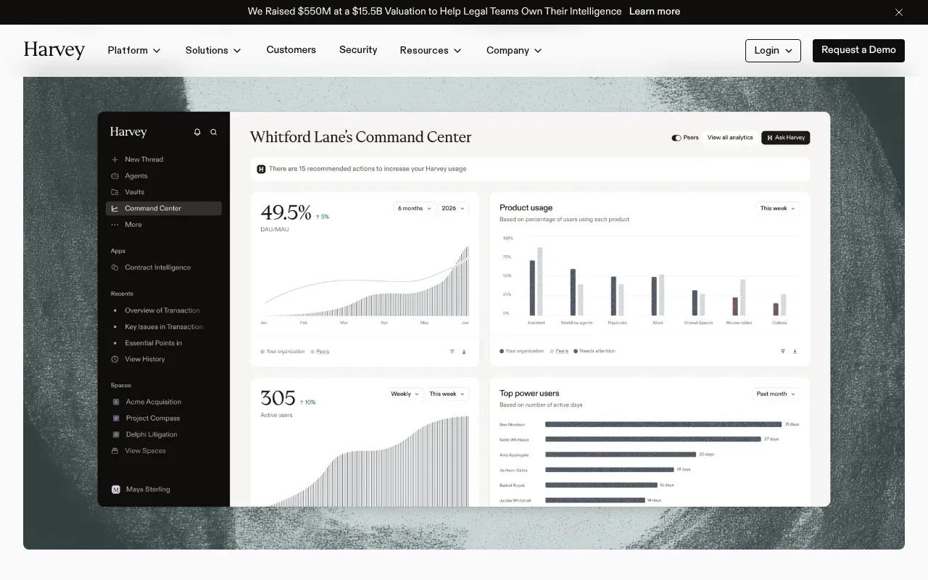Viewport: 928px width, 580px height.
Task: Click download icon on Product usage card
Action: 795,351
